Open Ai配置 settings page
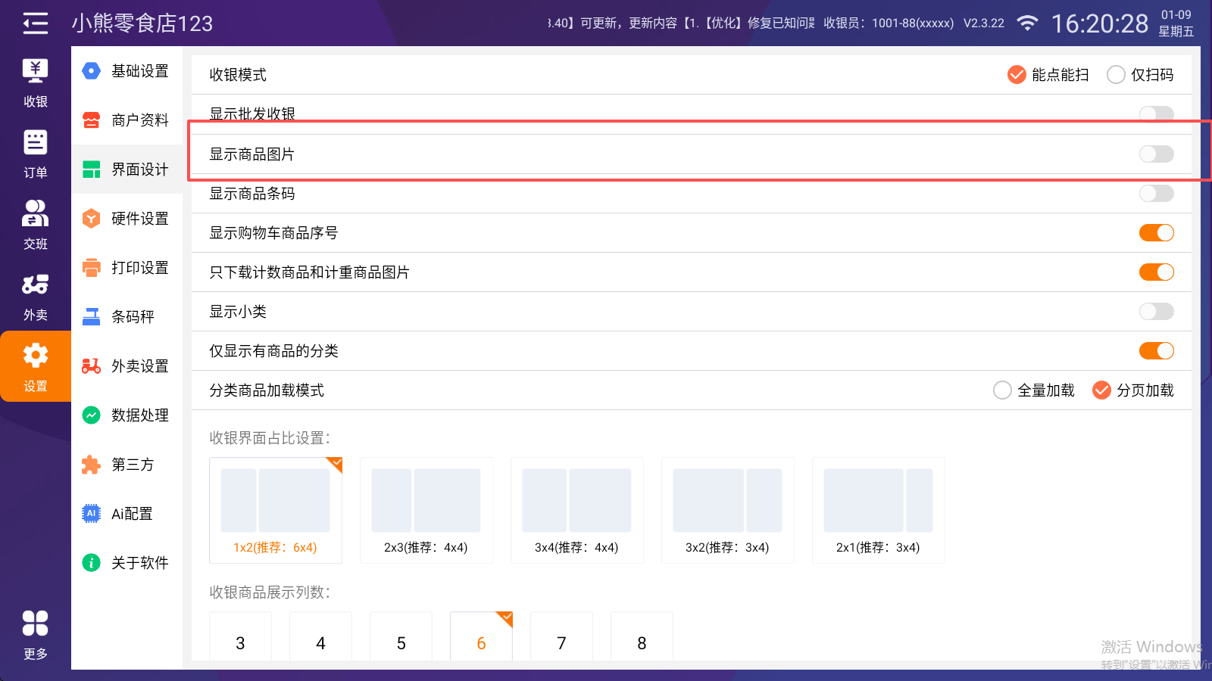 127,514
